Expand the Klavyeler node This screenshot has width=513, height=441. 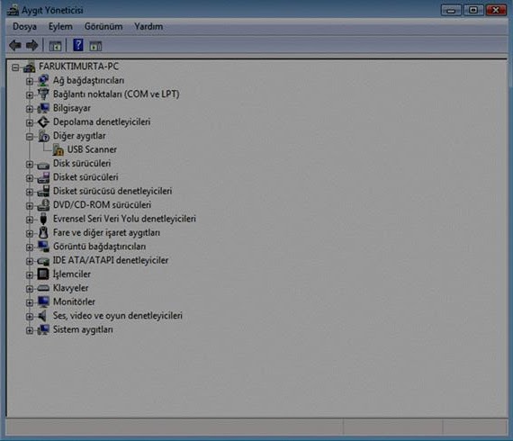tap(30, 289)
